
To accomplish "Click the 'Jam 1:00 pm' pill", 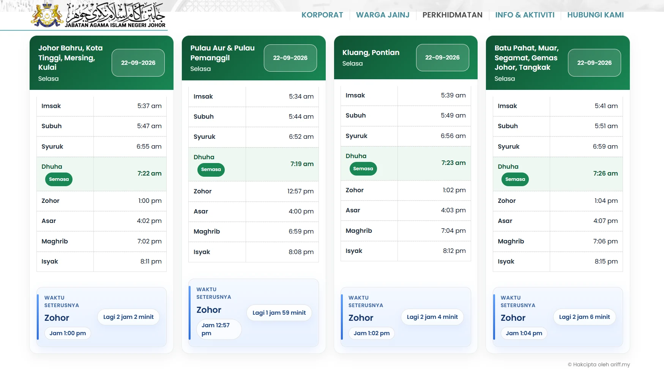I will coord(68,333).
